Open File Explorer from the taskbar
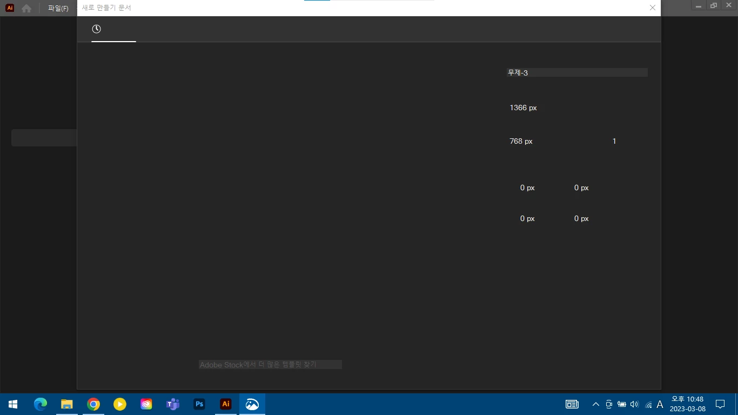738x415 pixels. [x=67, y=404]
